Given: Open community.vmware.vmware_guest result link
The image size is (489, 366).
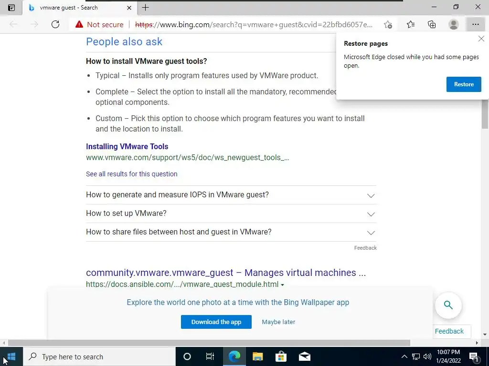Looking at the screenshot, I should (226, 273).
